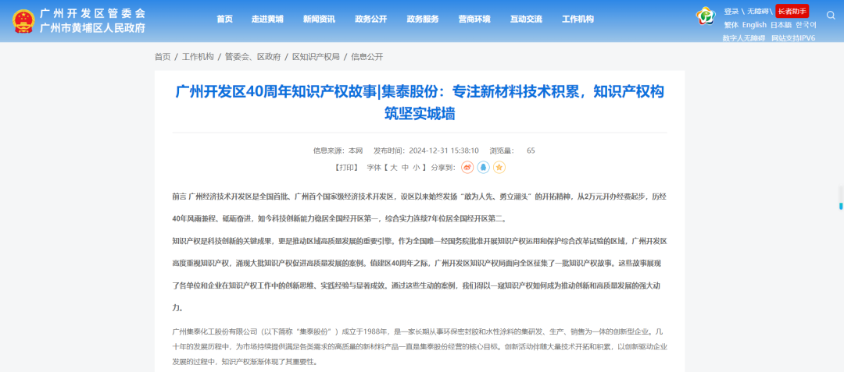Share article via Weibo icon
Image resolution: width=844 pixels, height=372 pixels.
coord(467,168)
